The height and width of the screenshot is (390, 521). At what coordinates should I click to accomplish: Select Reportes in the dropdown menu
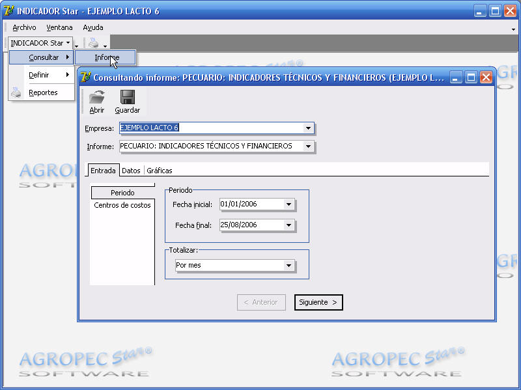42,92
